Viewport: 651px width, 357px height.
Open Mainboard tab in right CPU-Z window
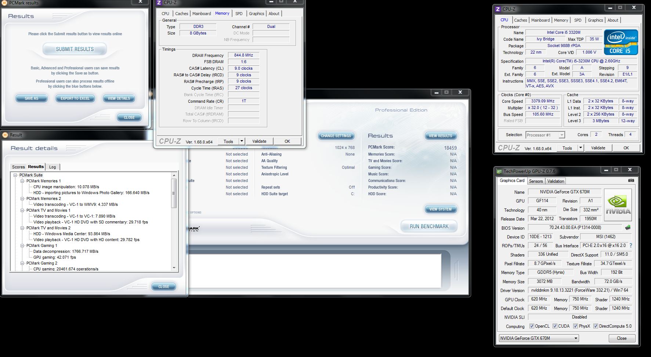point(540,20)
